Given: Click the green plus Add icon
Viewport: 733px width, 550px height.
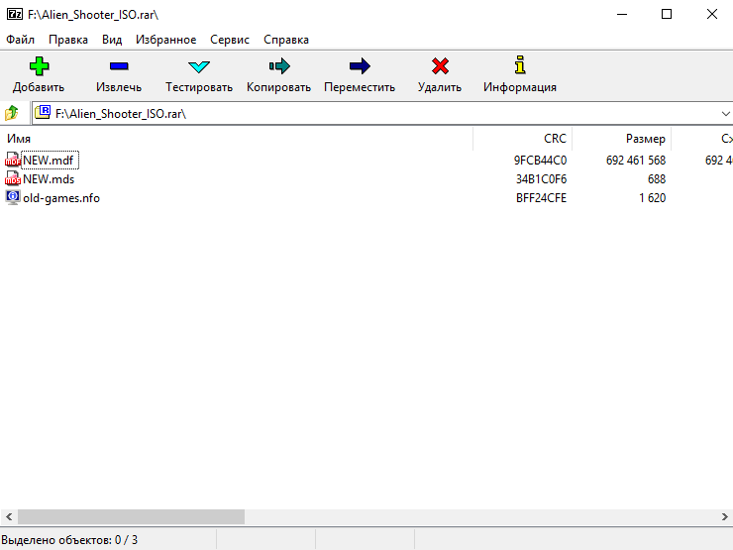Looking at the screenshot, I should [39, 66].
